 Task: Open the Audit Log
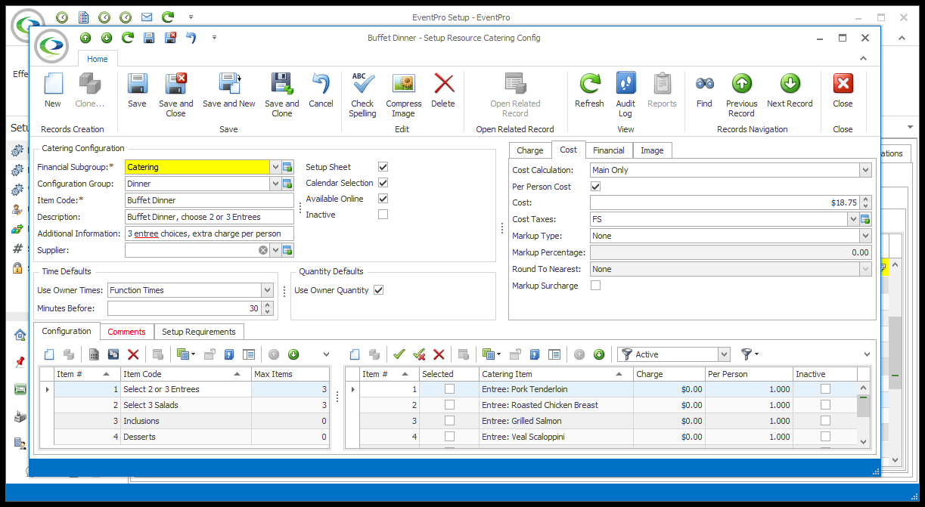click(625, 94)
